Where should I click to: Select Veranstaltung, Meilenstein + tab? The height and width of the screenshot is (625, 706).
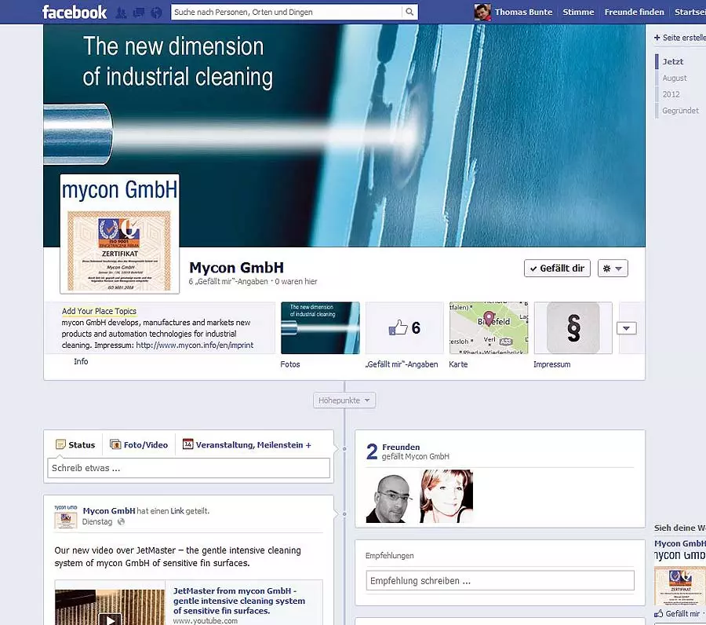(x=247, y=444)
